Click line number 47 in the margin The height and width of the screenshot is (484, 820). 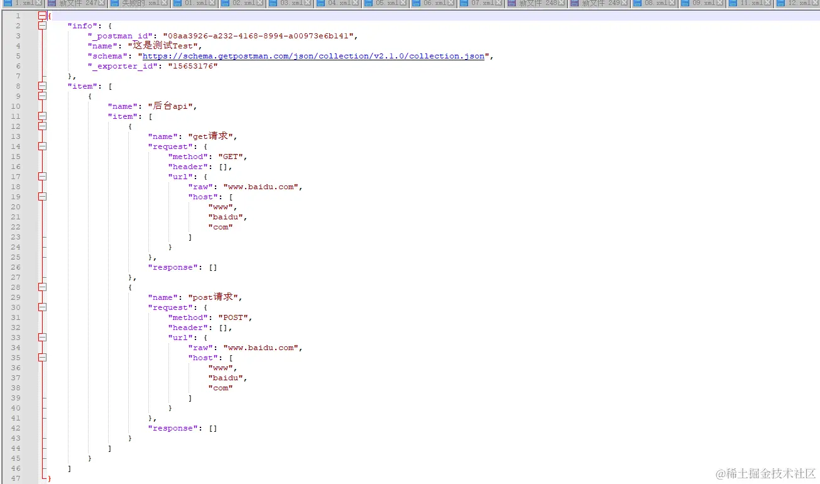click(15, 478)
